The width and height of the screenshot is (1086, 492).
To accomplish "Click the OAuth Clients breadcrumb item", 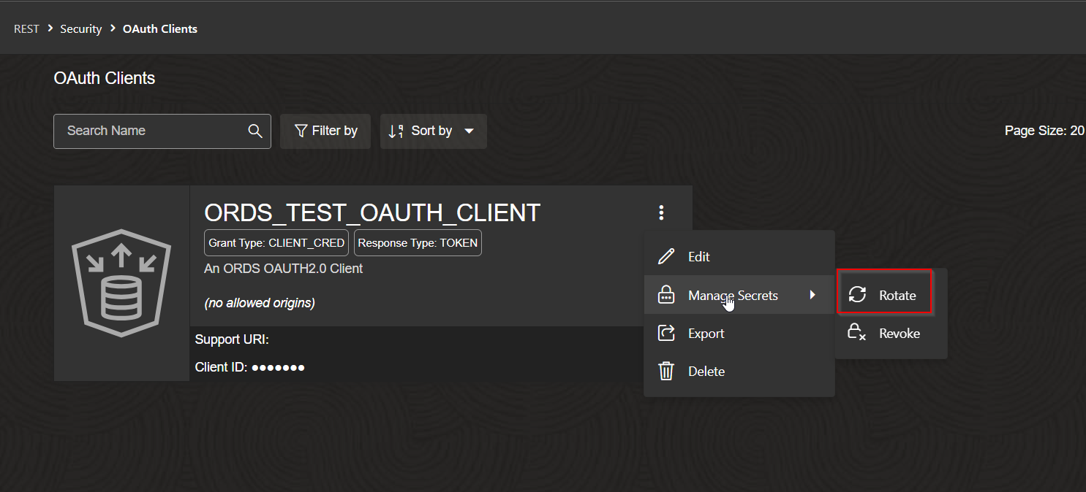I will pos(160,29).
